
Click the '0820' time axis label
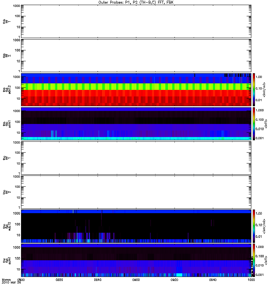[59, 280]
